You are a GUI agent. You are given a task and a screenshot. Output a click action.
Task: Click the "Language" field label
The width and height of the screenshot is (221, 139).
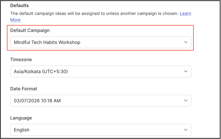pos(21,118)
